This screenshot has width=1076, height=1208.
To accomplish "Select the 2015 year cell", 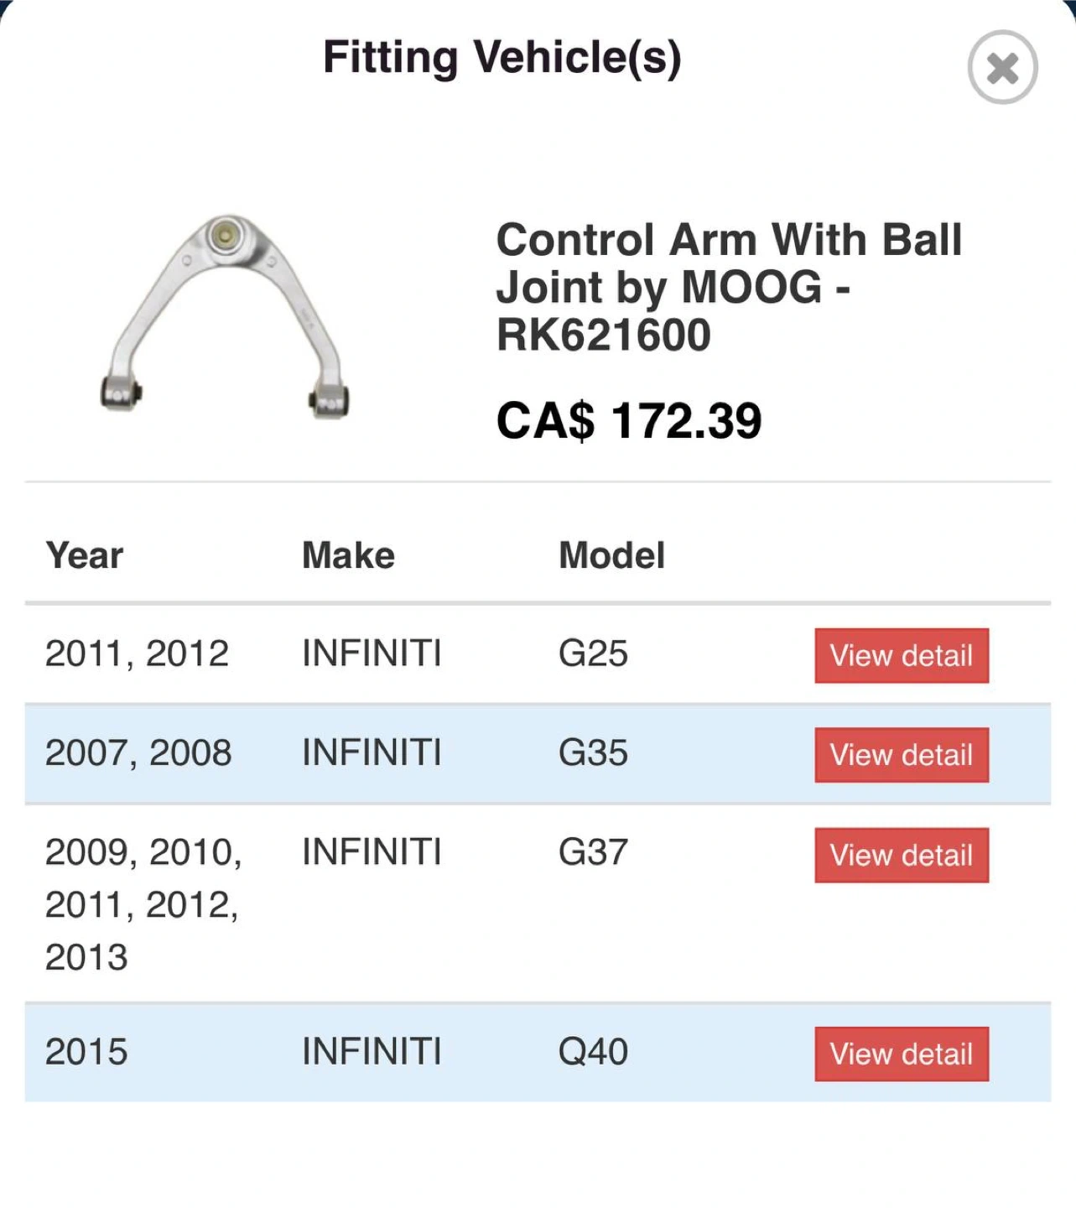I will (86, 1051).
